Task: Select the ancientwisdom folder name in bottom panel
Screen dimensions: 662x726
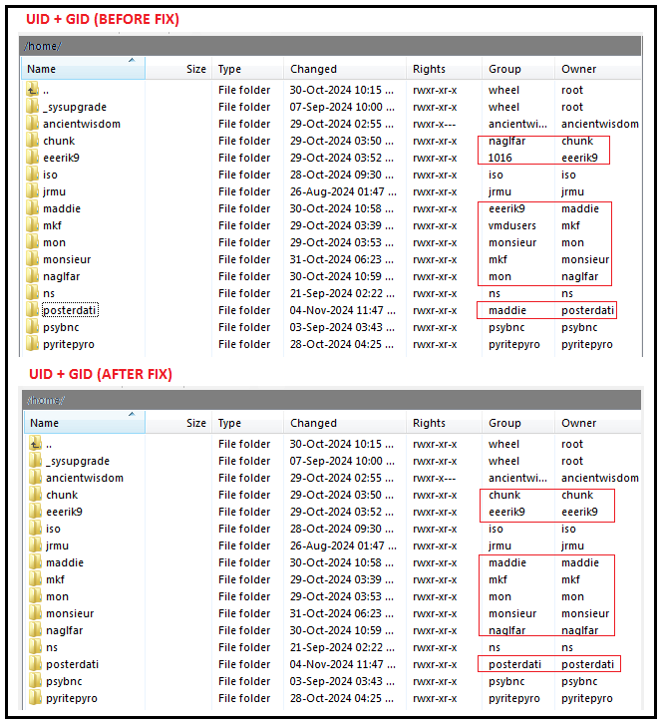Action: [x=83, y=478]
